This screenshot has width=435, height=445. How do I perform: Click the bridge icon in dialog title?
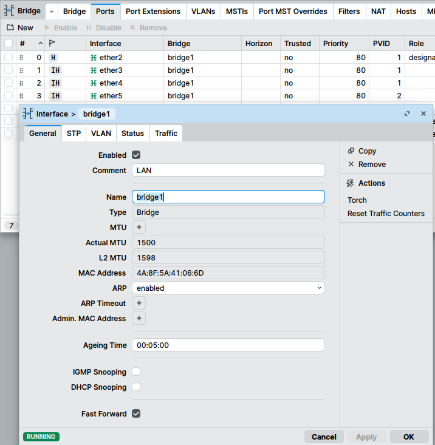click(28, 114)
